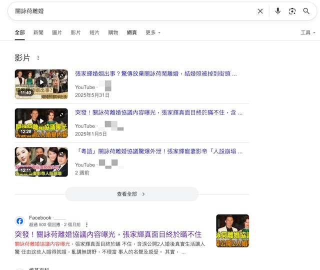
Task: Open the 工具 dropdown
Action: click(x=308, y=32)
